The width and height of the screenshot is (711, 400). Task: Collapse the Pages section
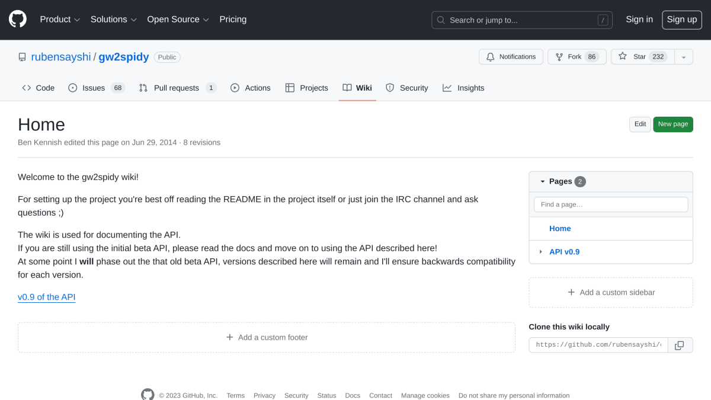(x=542, y=181)
